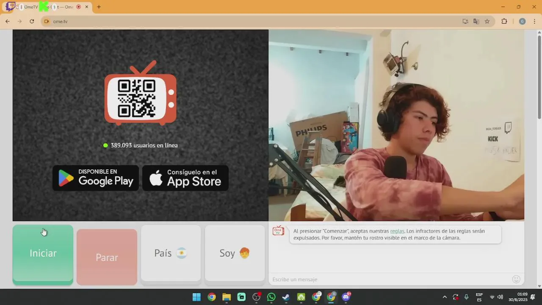
Task: Open the Windows Start menu
Action: coord(196,297)
